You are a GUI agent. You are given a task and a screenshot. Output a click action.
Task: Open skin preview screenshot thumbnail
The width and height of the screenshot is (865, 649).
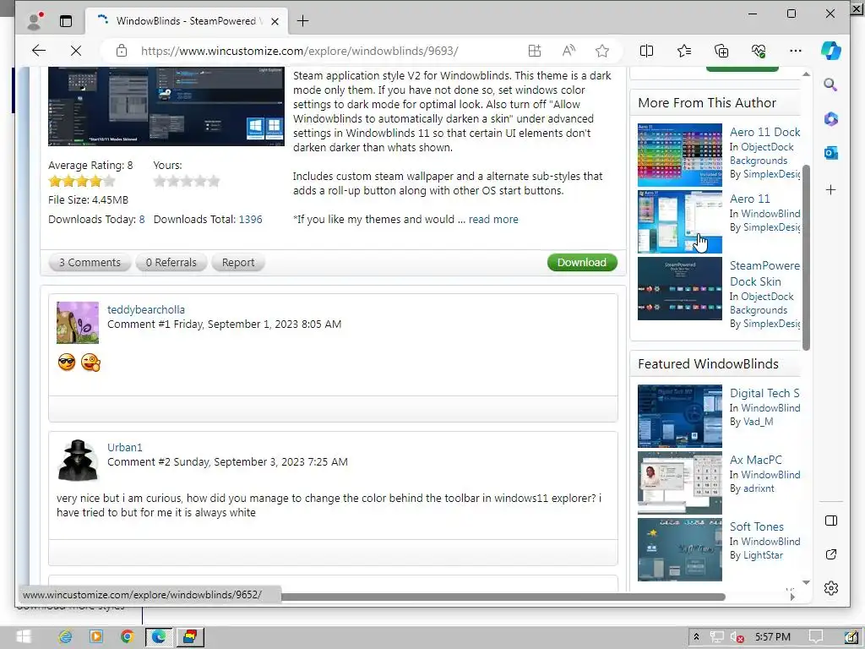click(166, 106)
